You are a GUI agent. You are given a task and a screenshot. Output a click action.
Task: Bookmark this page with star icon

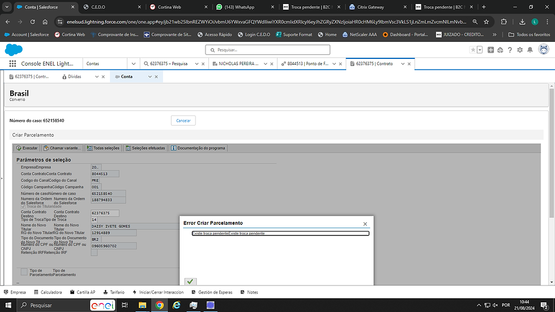pos(486,22)
